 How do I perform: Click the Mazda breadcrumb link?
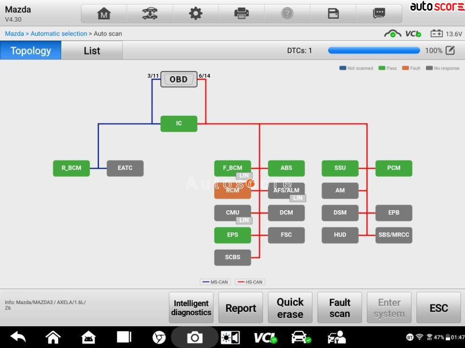coord(14,34)
